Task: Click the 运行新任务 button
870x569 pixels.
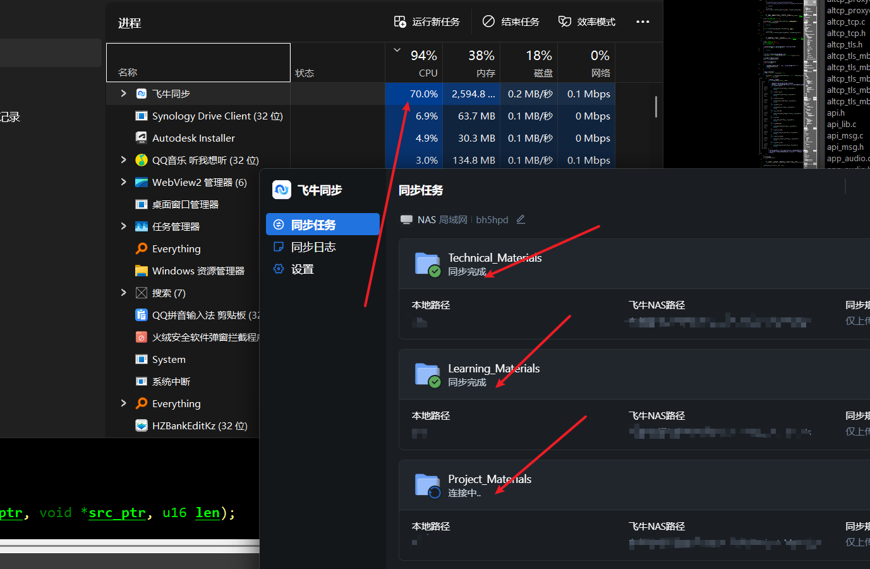Action: coord(427,21)
